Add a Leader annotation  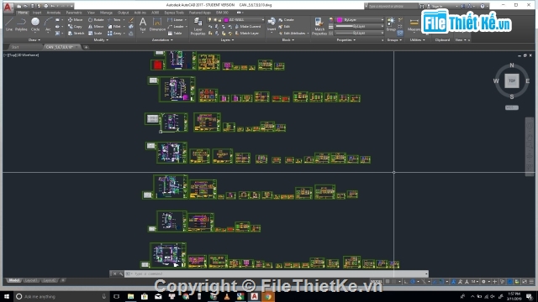tap(176, 26)
